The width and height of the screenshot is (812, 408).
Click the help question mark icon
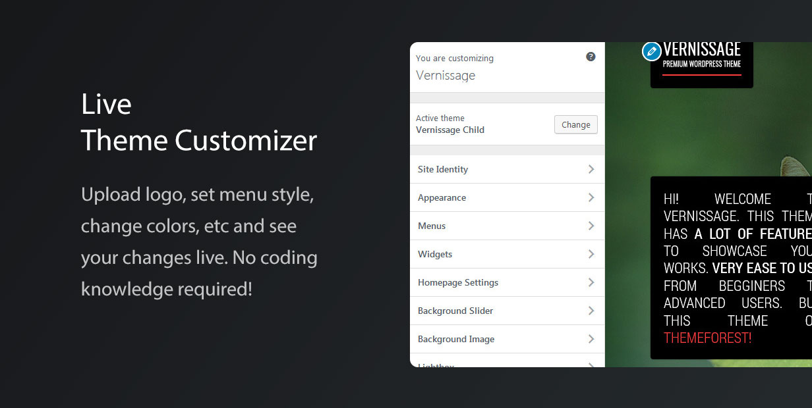click(x=591, y=57)
